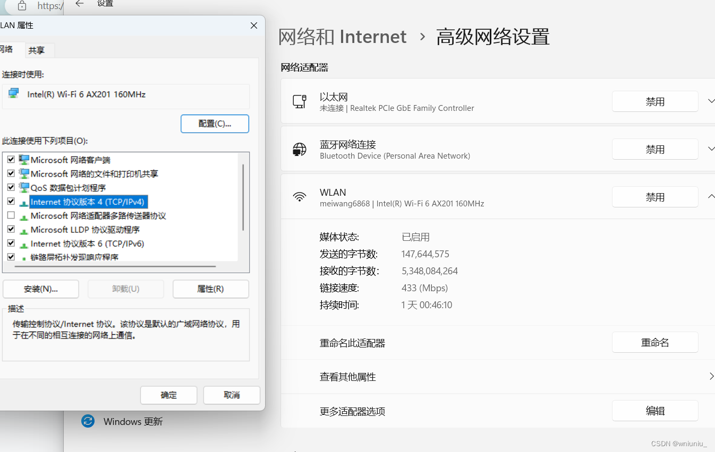Click the 蓝牙网络连接 Bluetooth icon

(300, 149)
